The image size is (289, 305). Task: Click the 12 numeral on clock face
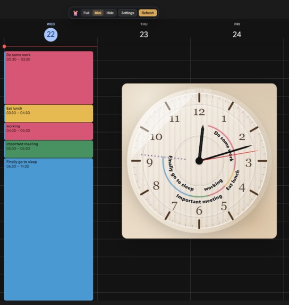(x=199, y=112)
